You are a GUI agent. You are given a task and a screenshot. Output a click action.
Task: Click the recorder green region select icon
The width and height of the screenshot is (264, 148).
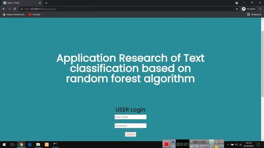click(212, 142)
